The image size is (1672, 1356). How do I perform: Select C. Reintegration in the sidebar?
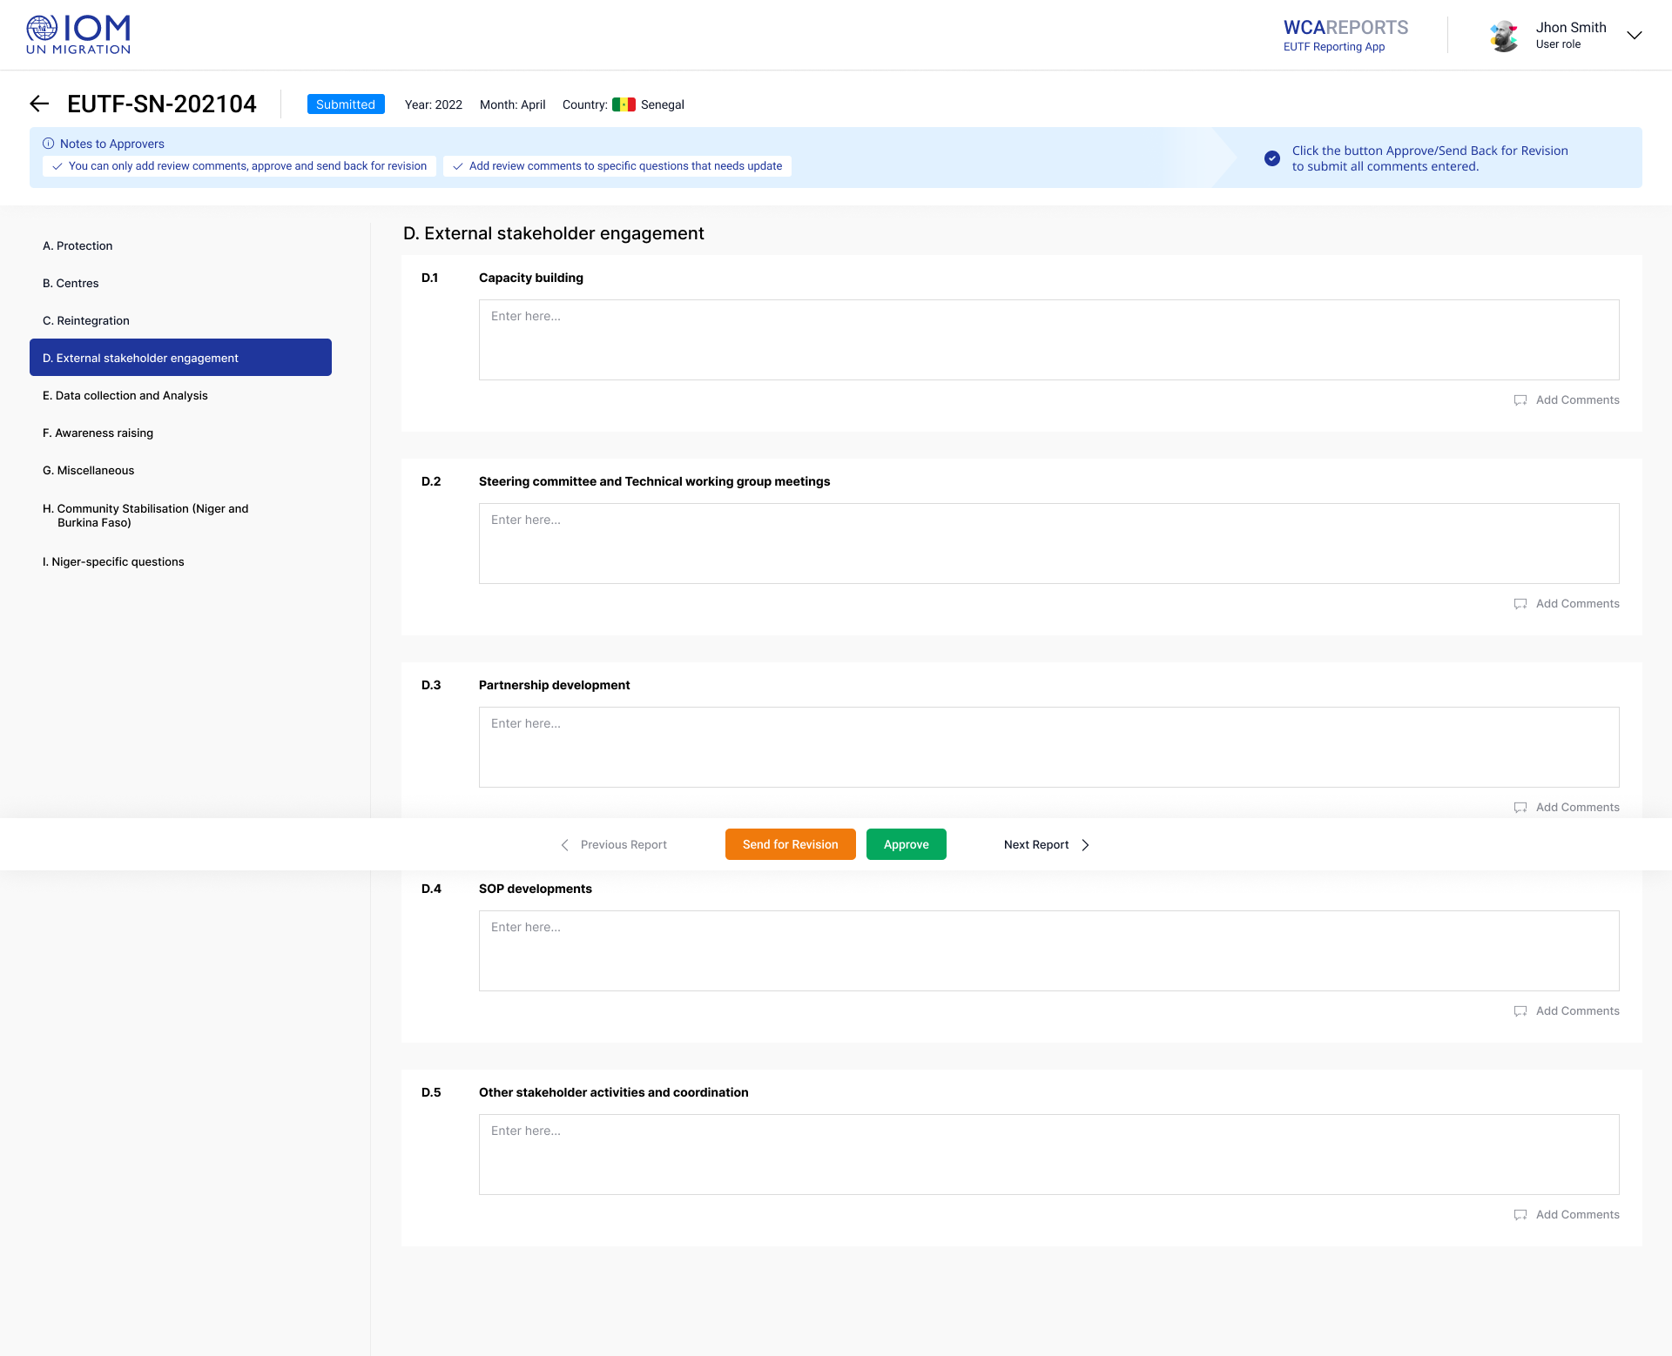pos(86,320)
